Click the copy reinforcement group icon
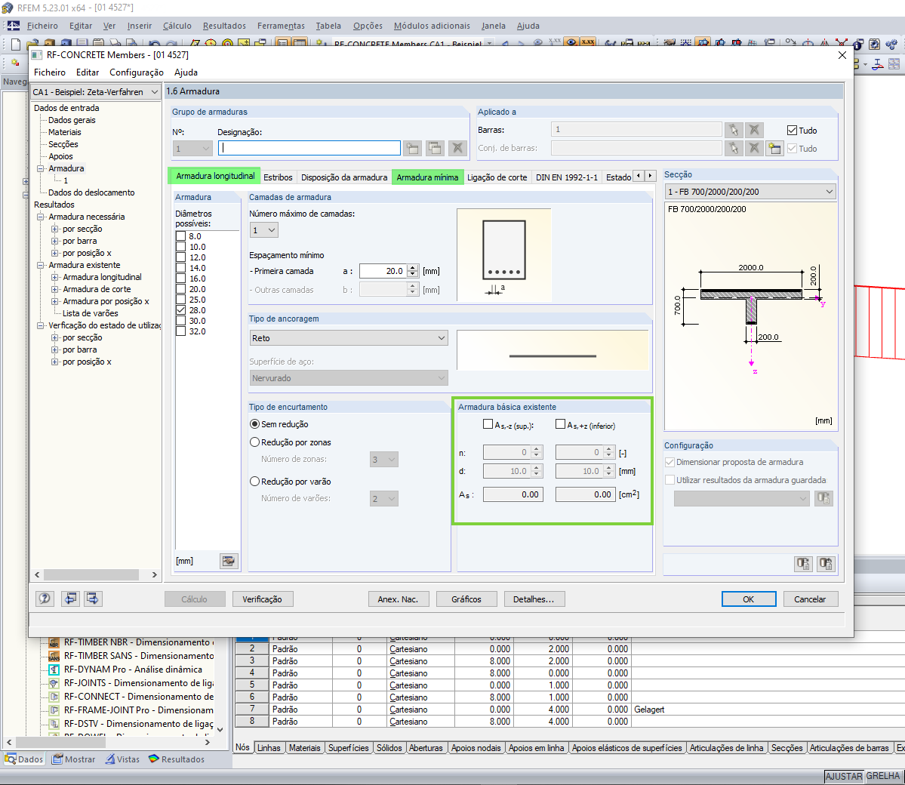The width and height of the screenshot is (905, 785). coord(435,149)
